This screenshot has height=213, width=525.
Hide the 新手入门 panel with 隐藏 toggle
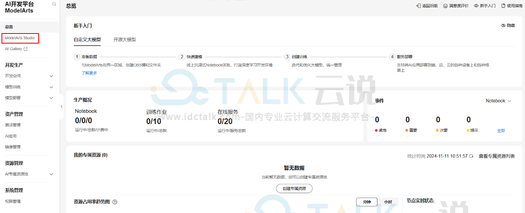click(508, 25)
